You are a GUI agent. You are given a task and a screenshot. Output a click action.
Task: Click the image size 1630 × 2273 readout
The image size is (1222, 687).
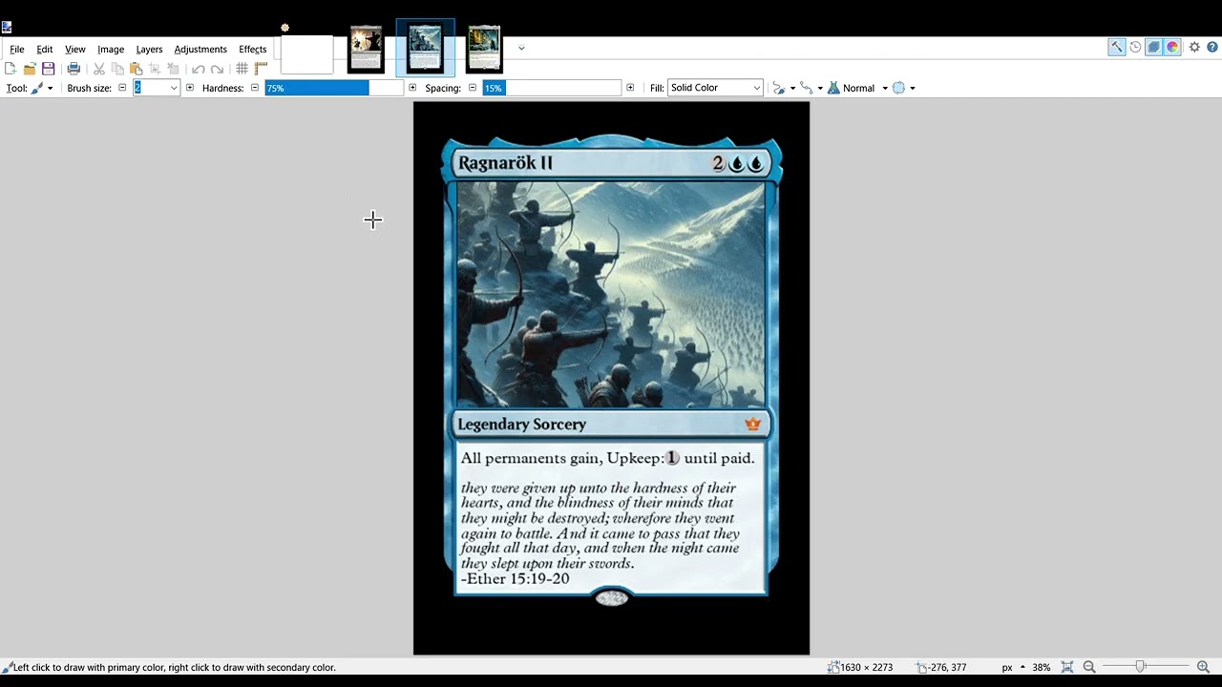pyautogui.click(x=860, y=667)
